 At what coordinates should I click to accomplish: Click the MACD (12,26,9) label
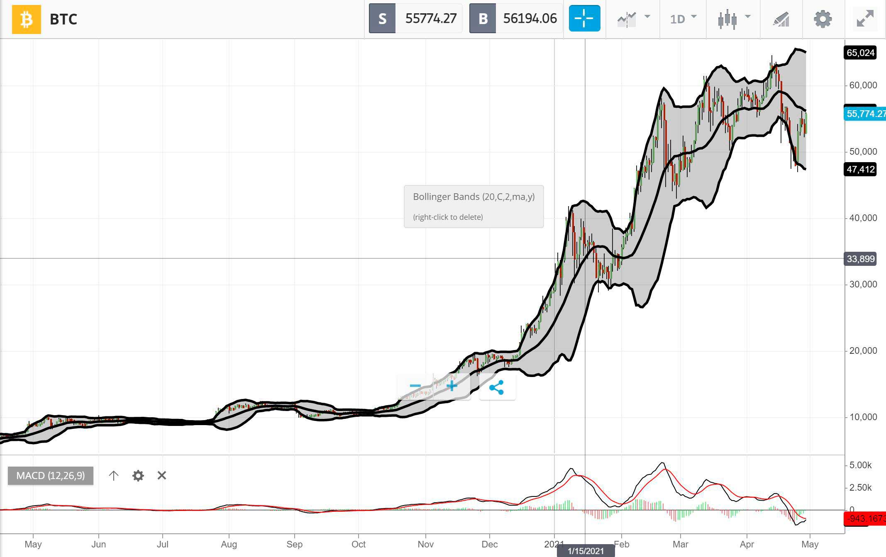tap(51, 475)
